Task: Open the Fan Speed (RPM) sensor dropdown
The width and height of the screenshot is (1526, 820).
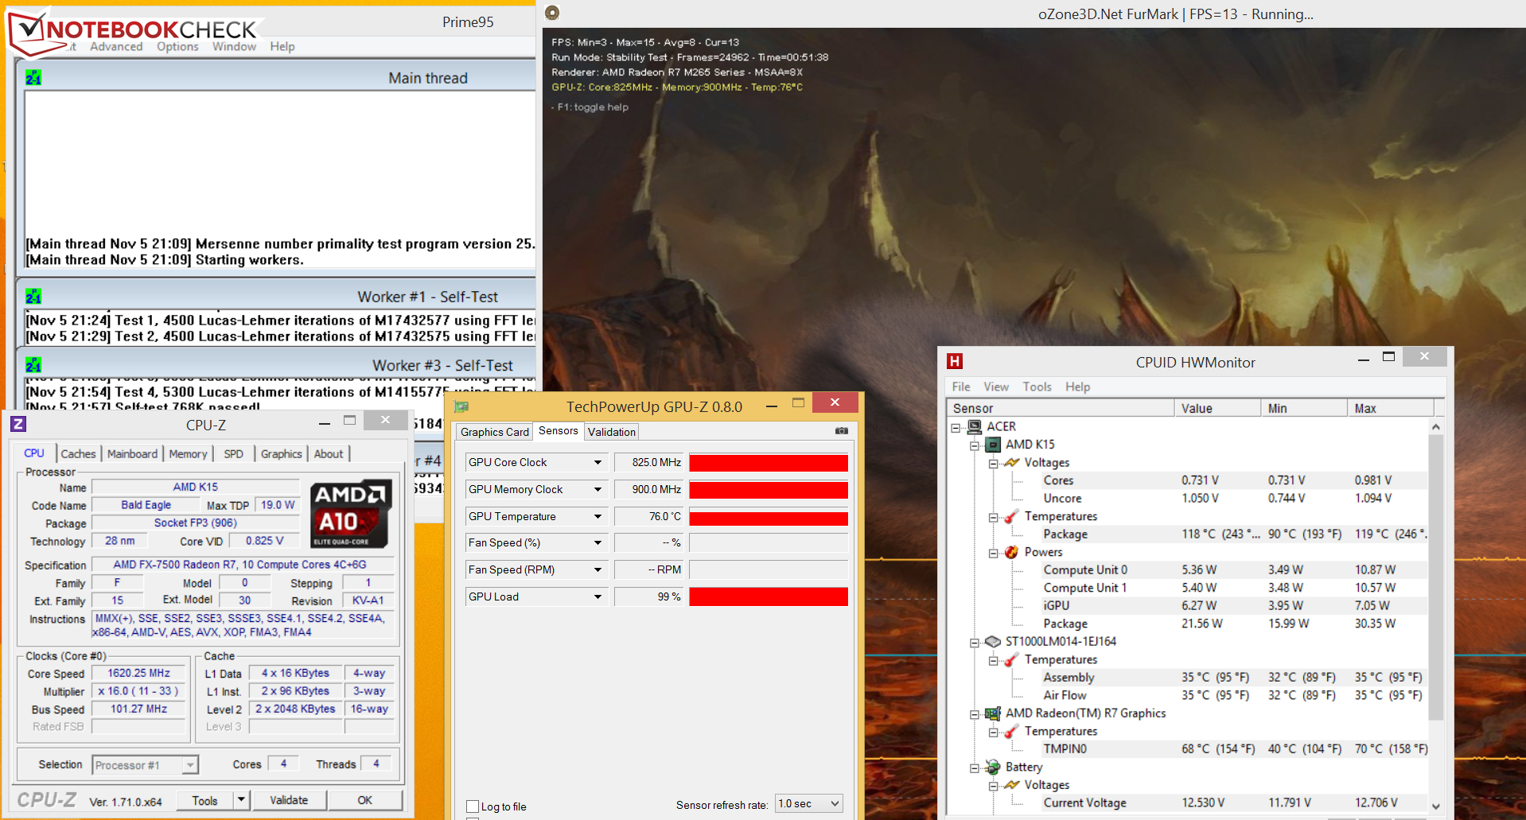Action: pos(598,569)
